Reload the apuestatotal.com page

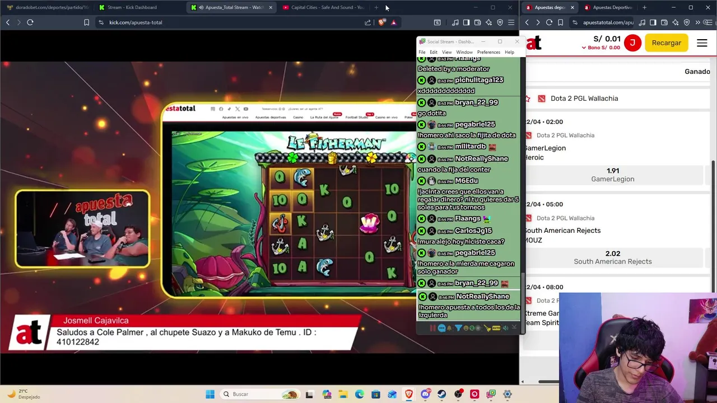(x=549, y=22)
